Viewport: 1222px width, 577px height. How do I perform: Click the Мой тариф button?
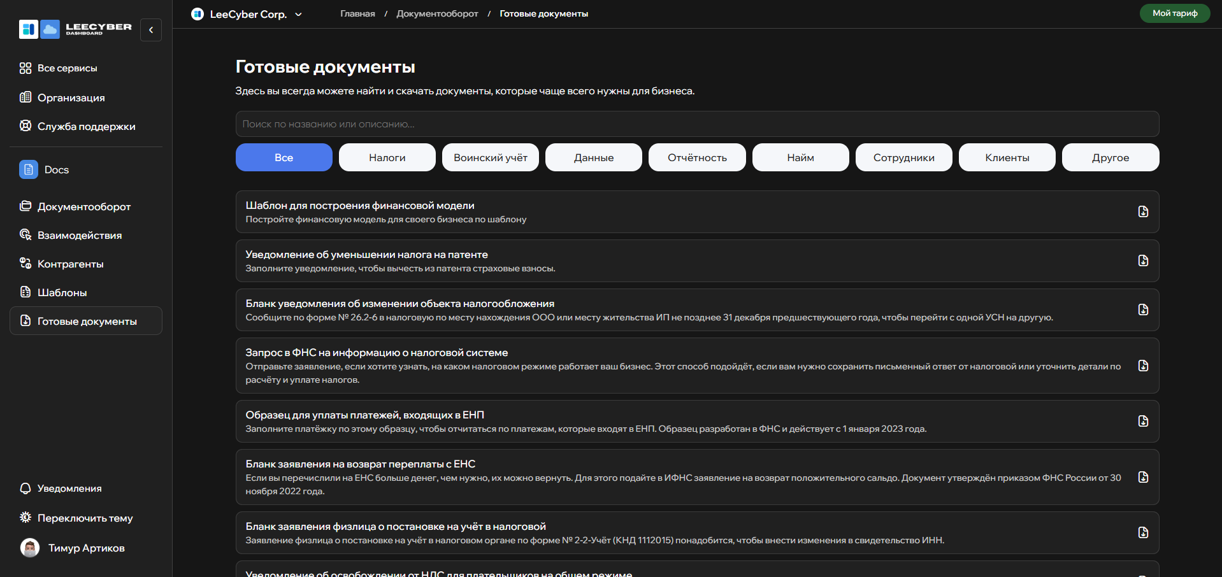[1174, 13]
